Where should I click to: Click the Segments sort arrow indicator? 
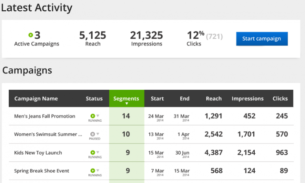point(126,104)
